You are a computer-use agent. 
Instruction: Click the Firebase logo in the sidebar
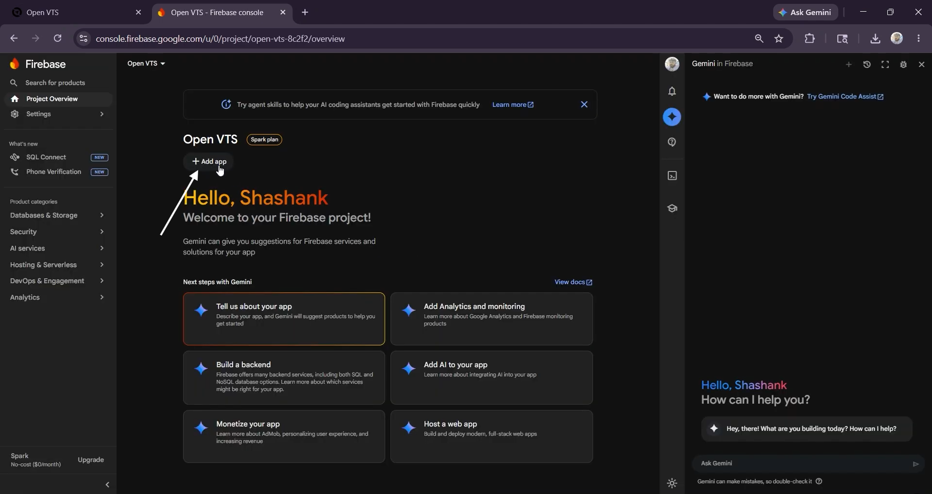38,64
